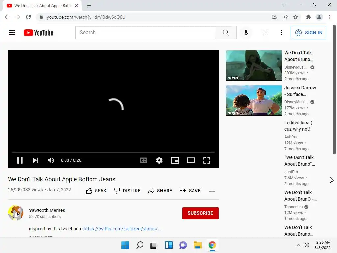View site information lock icon
Viewport: 337px width, 253px height.
pos(41,17)
